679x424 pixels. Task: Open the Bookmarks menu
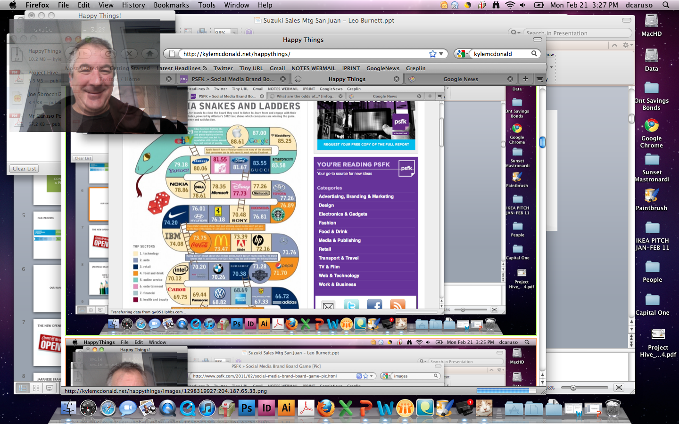click(x=171, y=5)
